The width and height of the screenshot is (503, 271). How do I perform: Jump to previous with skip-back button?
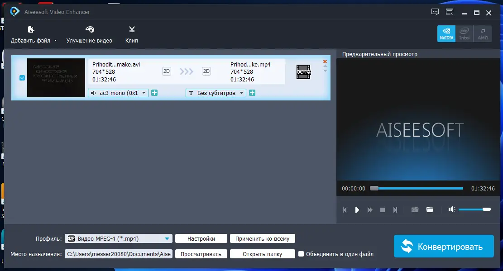[345, 210]
